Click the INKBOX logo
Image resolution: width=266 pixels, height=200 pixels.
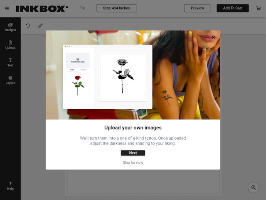(x=42, y=8)
